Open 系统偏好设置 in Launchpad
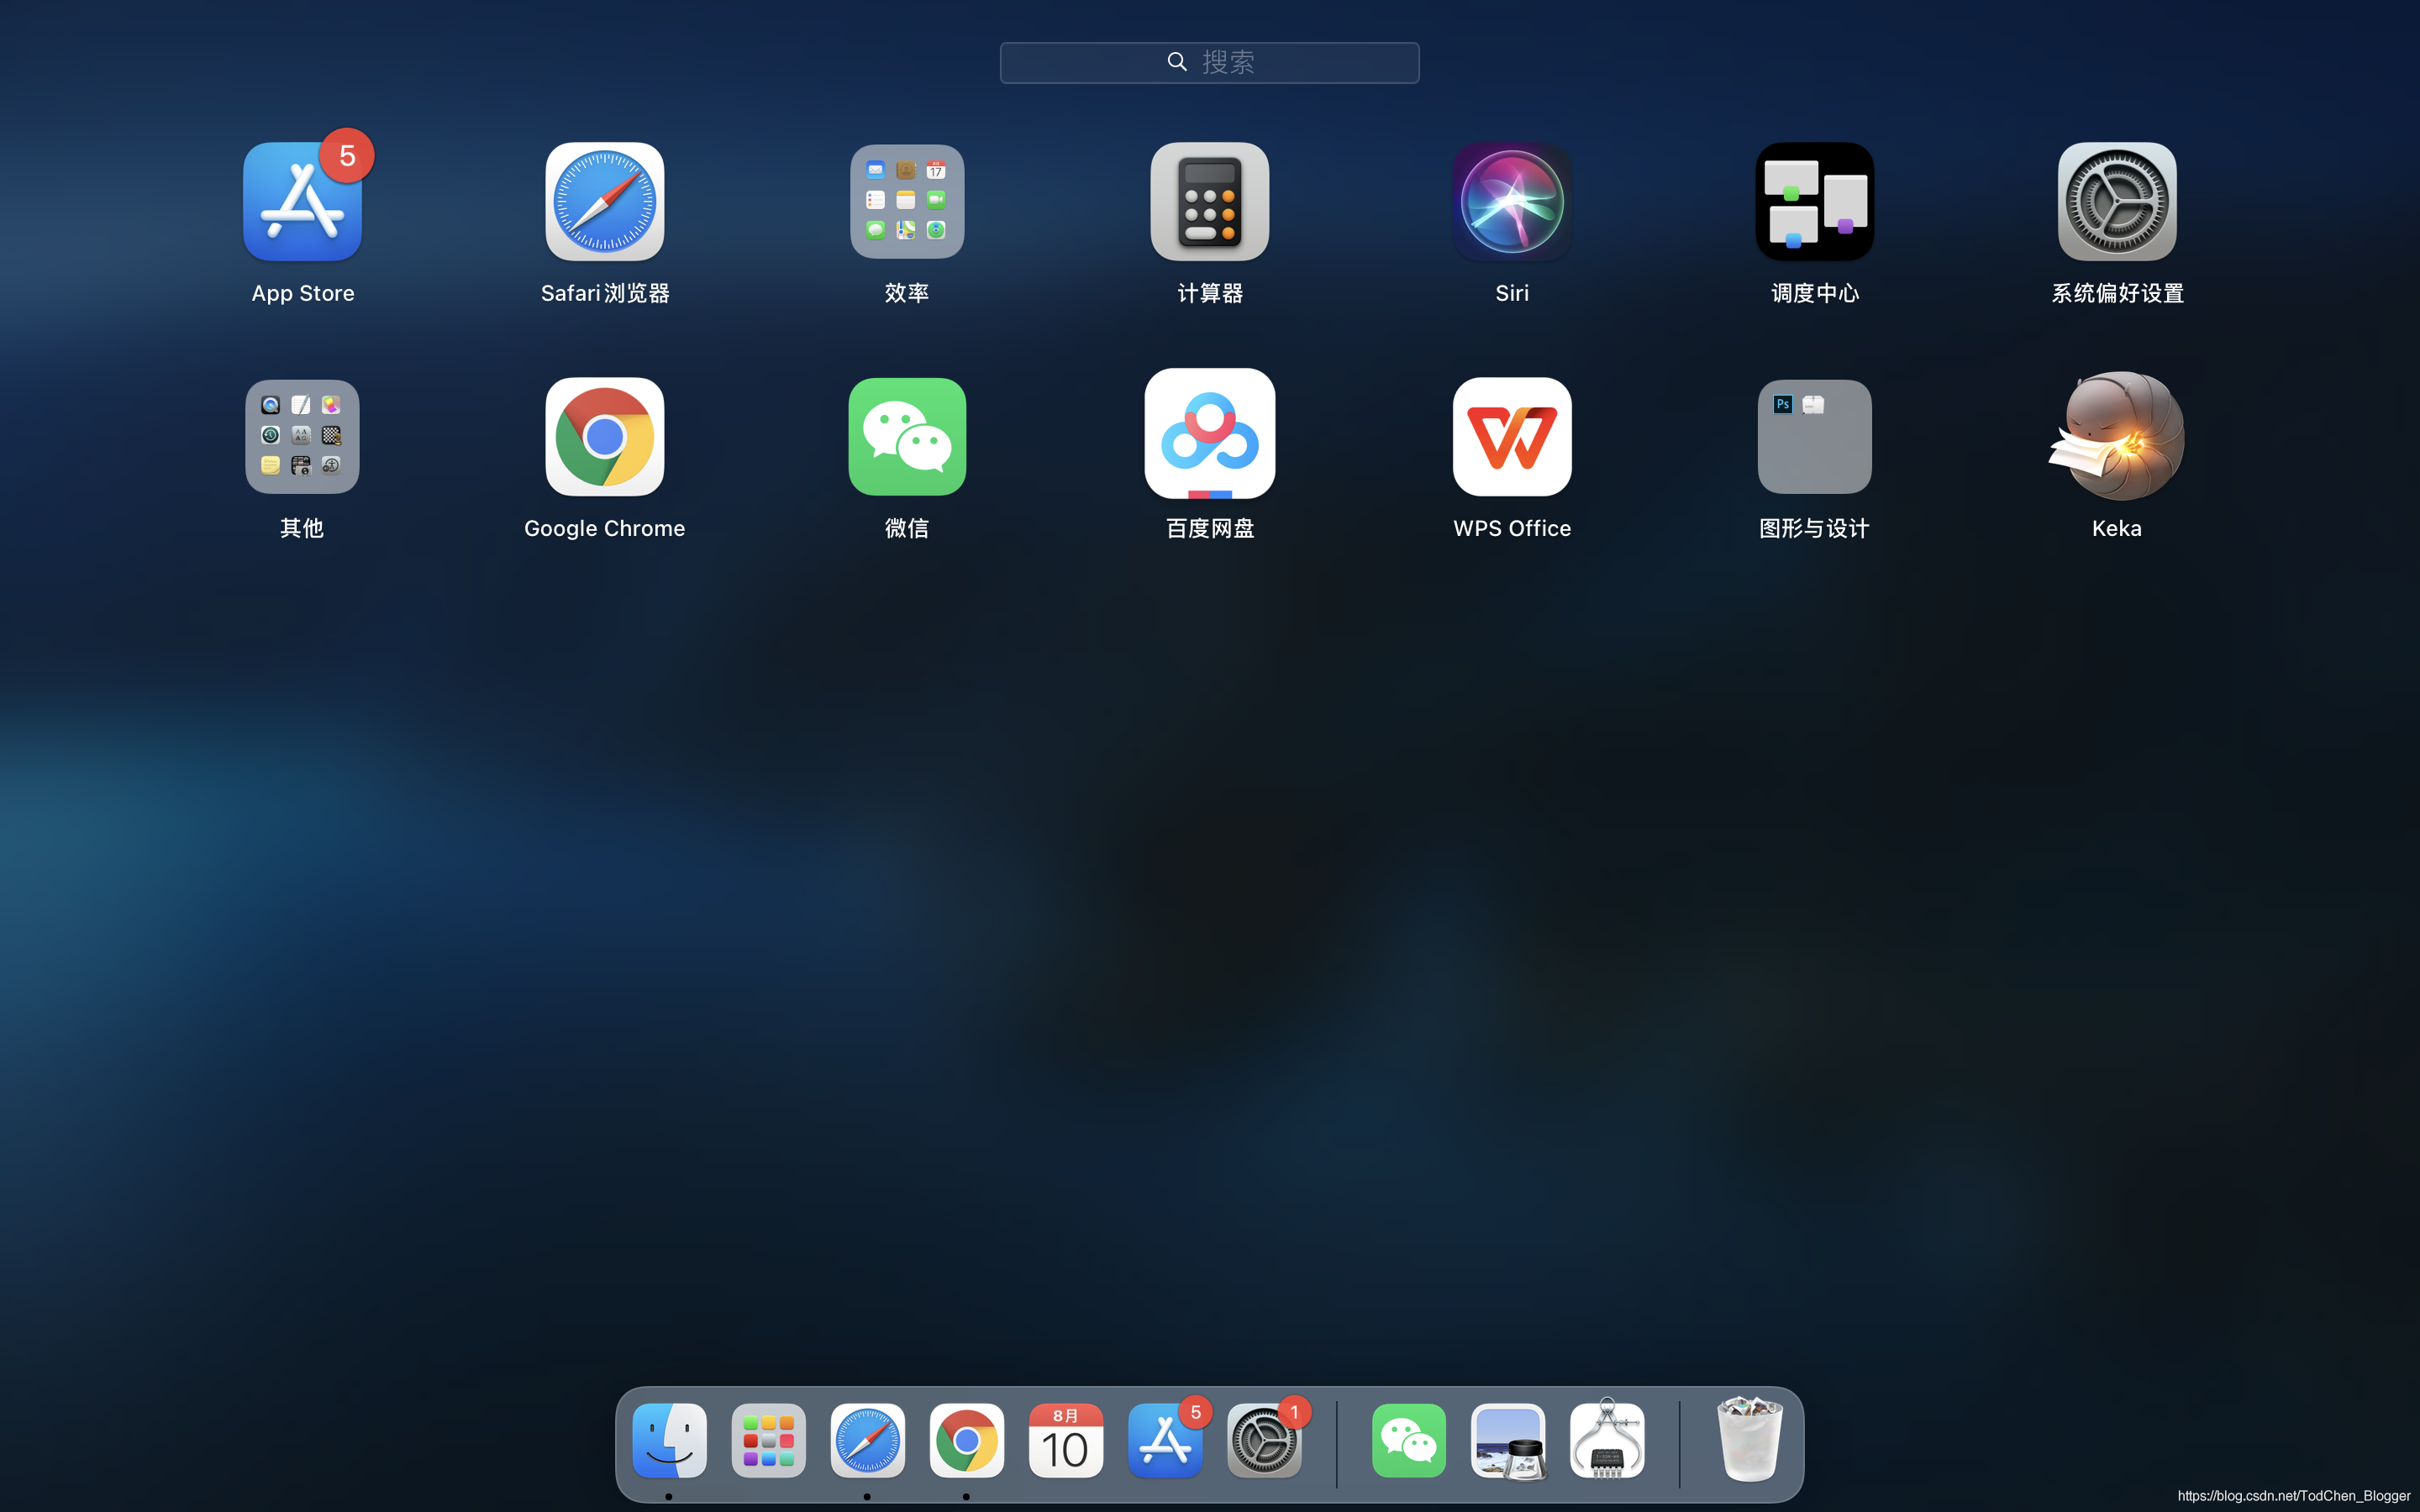 (2116, 202)
